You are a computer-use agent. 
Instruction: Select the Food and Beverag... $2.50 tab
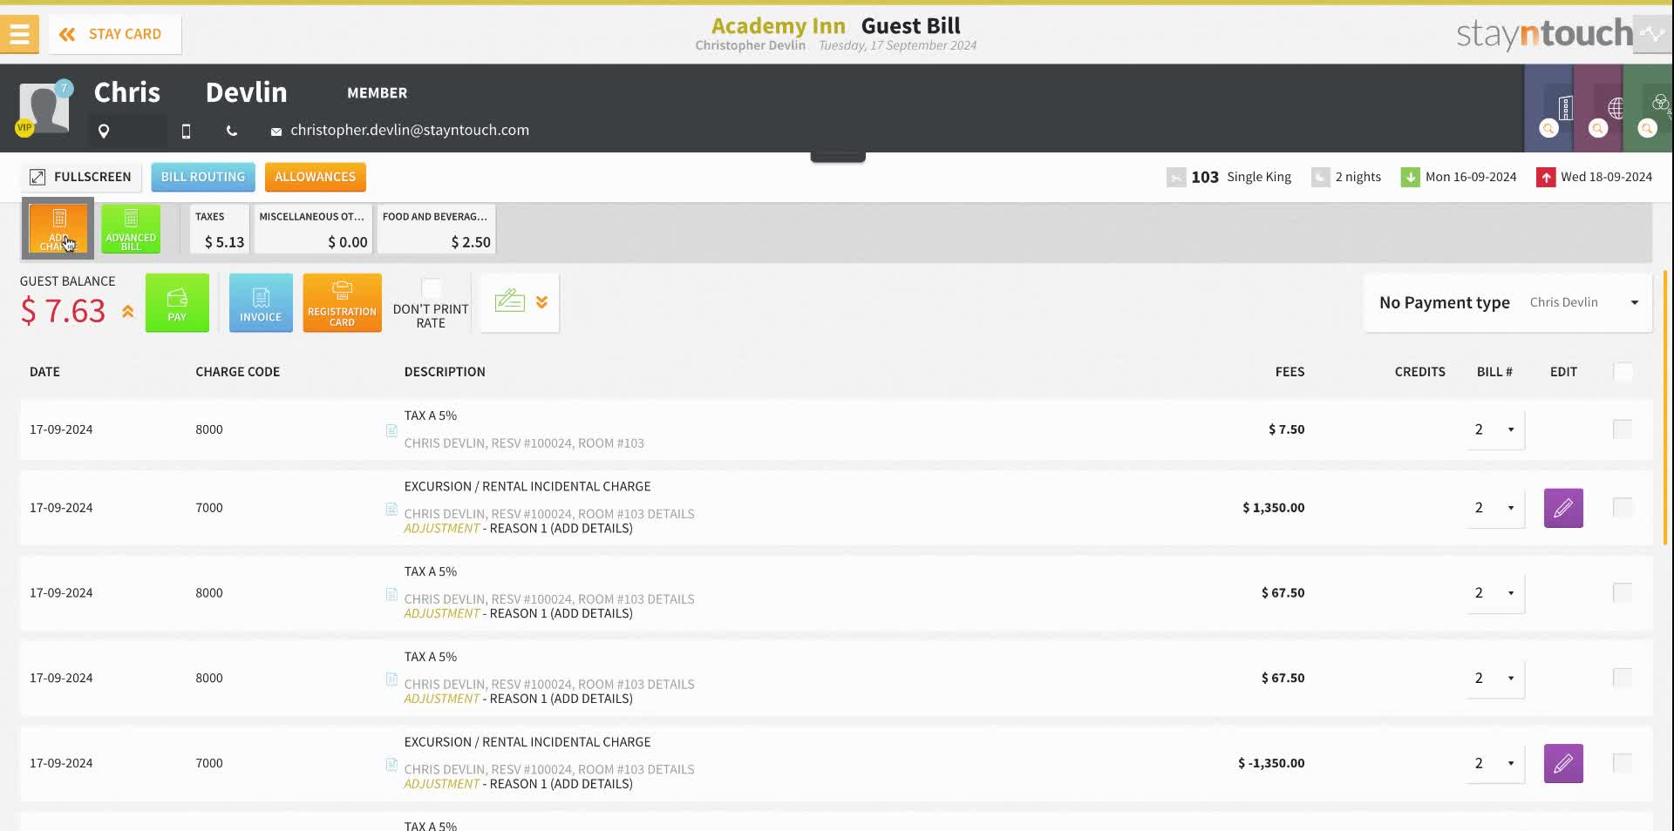pyautogui.click(x=436, y=229)
